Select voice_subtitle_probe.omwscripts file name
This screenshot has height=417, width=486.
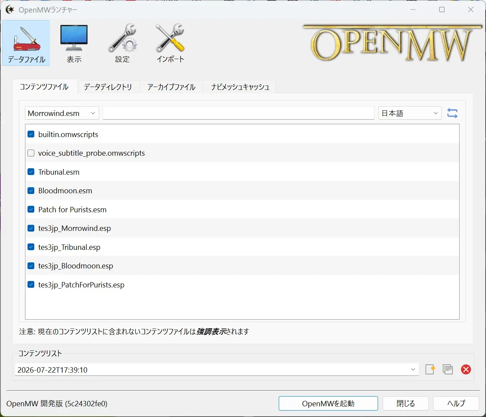tap(91, 153)
